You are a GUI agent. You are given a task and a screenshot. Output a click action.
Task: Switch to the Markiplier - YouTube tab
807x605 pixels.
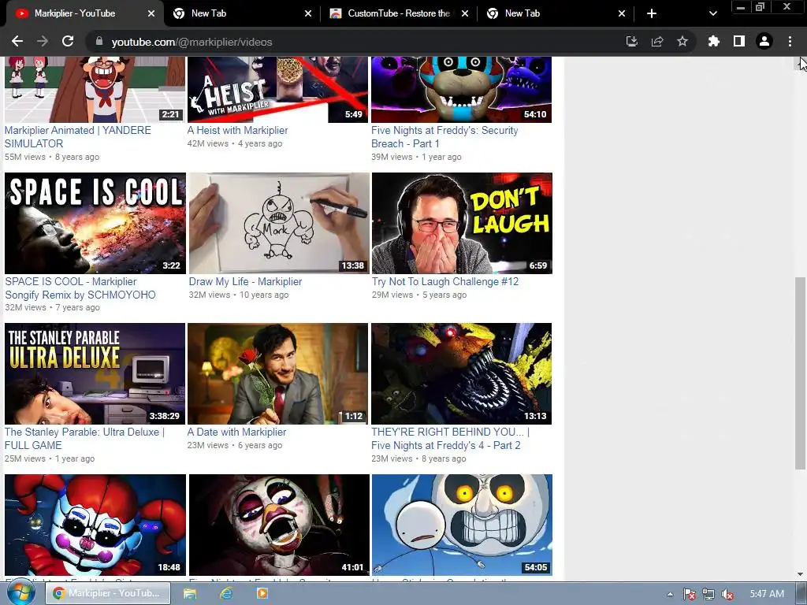(82, 13)
